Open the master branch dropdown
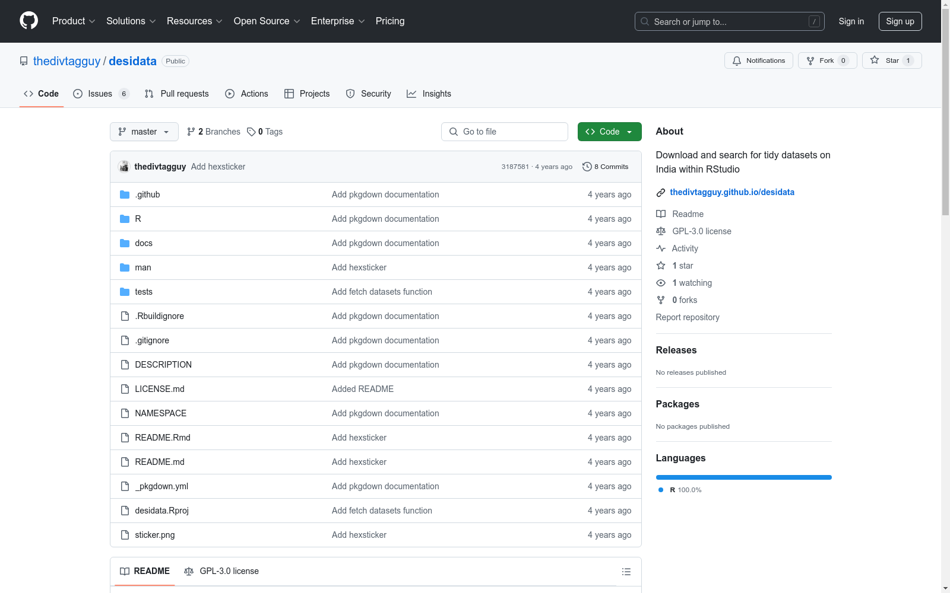 coord(144,132)
